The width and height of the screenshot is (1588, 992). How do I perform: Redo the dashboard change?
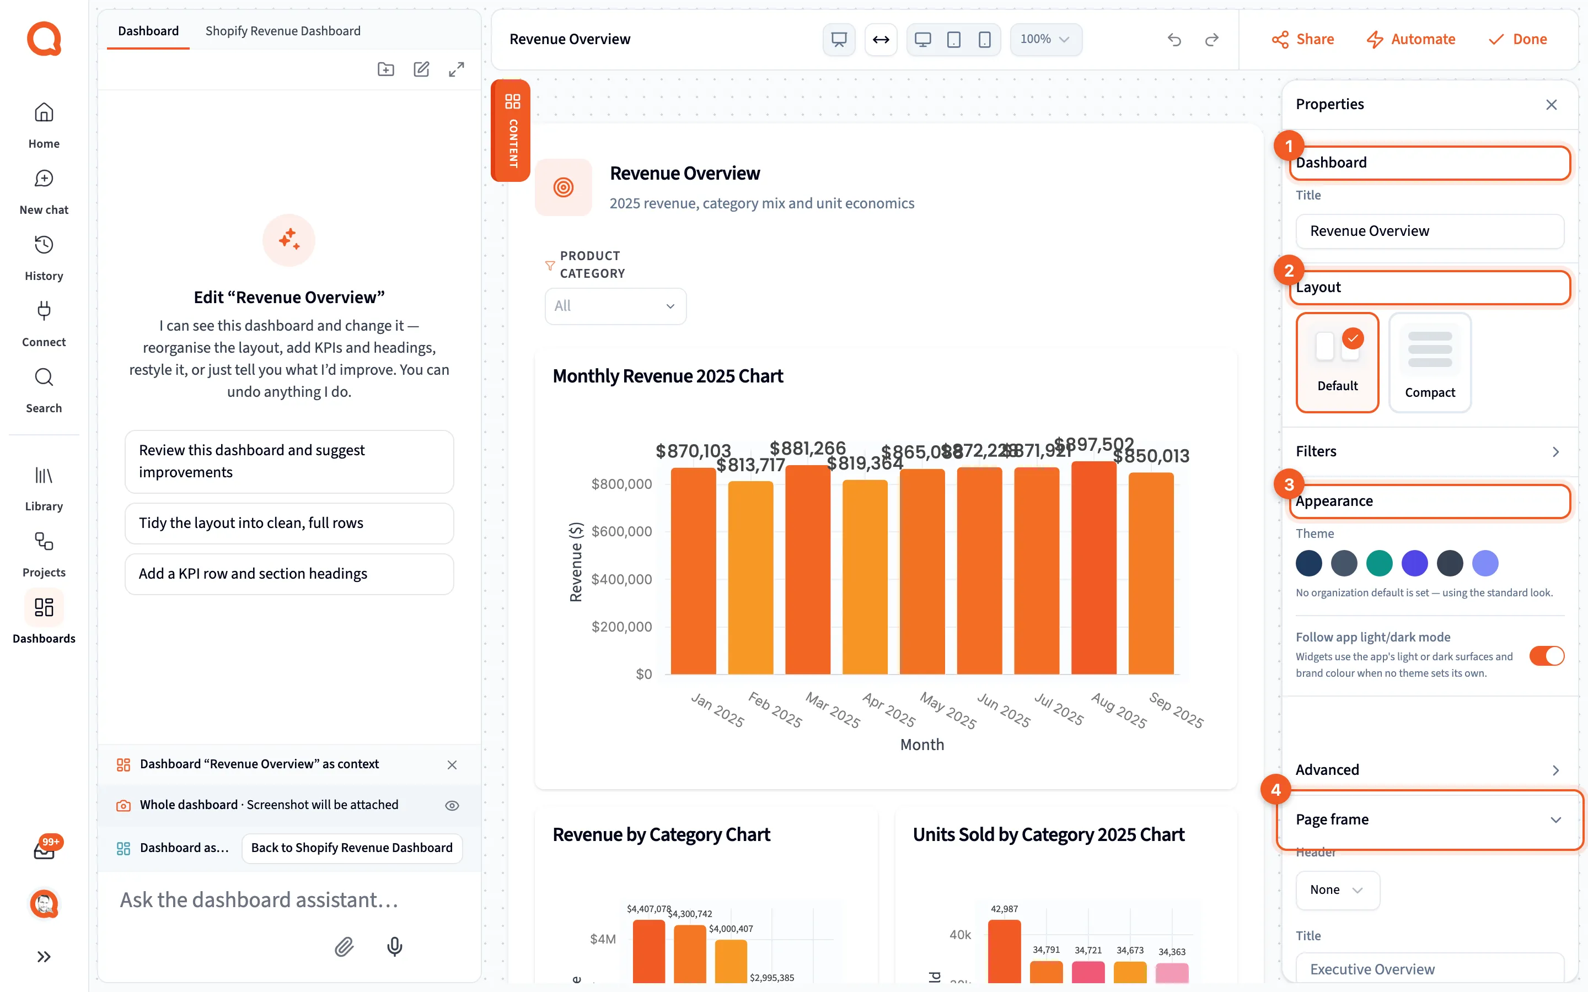coord(1212,39)
